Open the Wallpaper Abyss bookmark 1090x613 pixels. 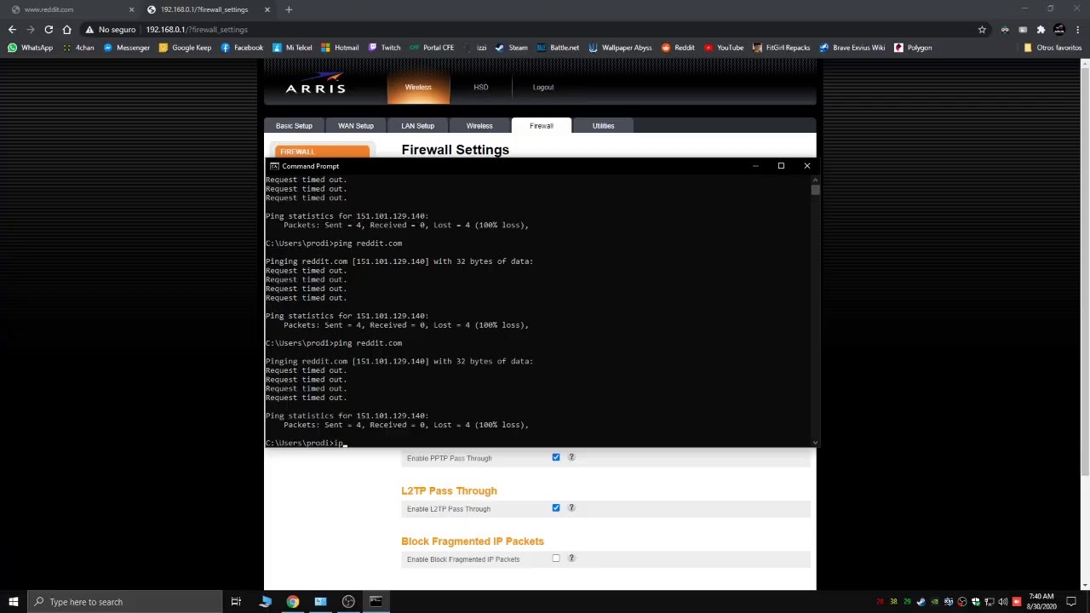point(620,48)
